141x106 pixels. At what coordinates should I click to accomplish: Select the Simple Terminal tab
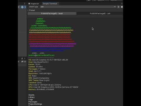(x=50, y=4)
